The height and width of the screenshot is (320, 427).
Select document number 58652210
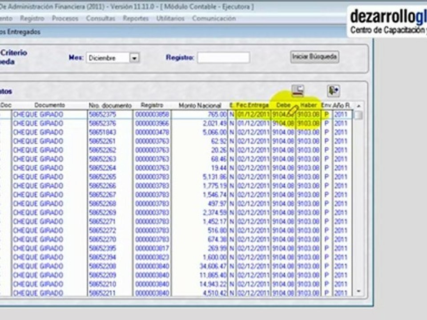tap(102, 284)
